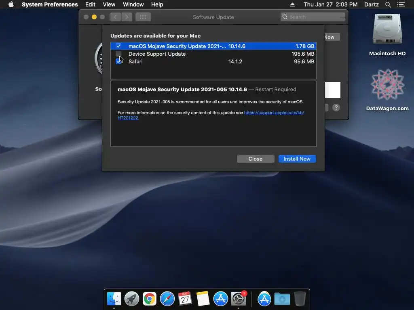This screenshot has width=414, height=310.
Task: Click the help question mark button
Action: point(336,107)
